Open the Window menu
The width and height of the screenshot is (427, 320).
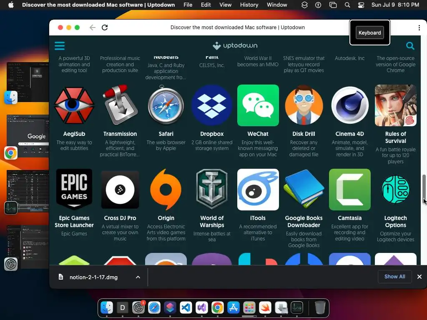(277, 5)
